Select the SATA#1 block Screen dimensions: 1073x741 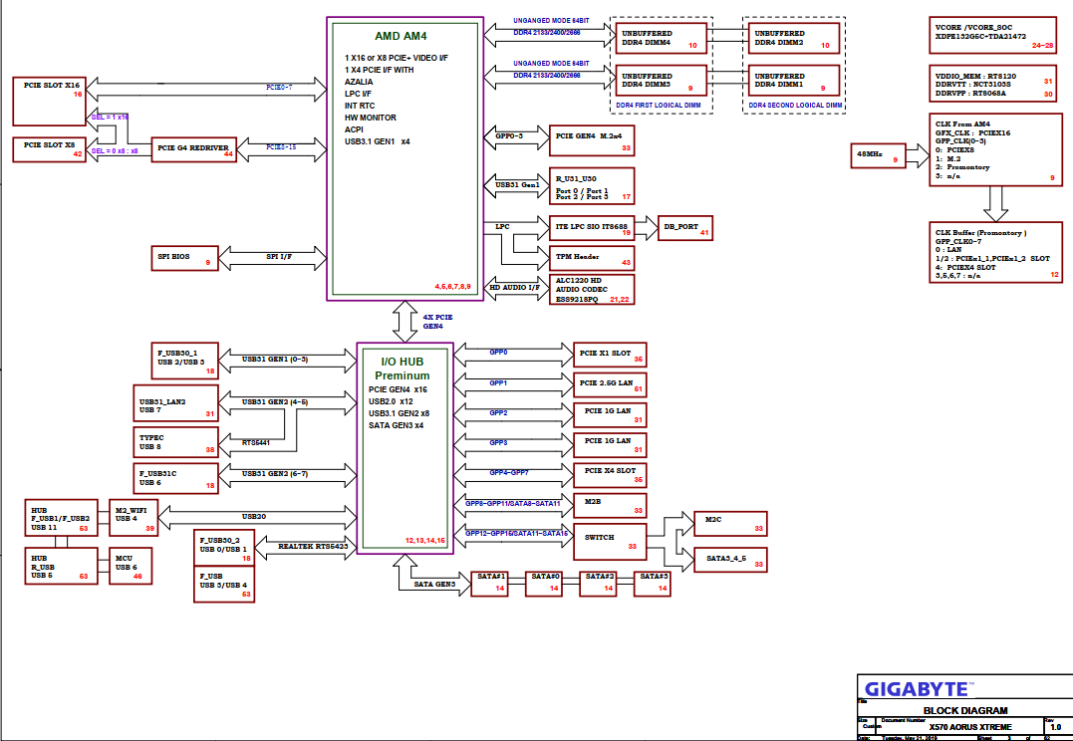pos(490,584)
